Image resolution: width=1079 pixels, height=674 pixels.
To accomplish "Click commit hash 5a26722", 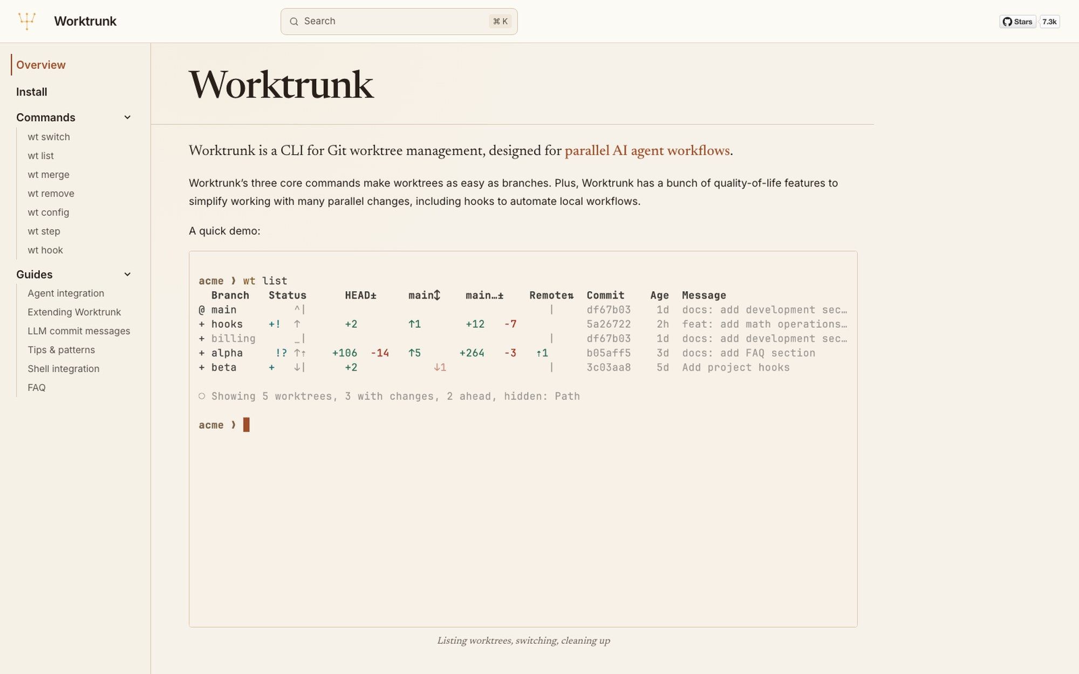I will 609,324.
